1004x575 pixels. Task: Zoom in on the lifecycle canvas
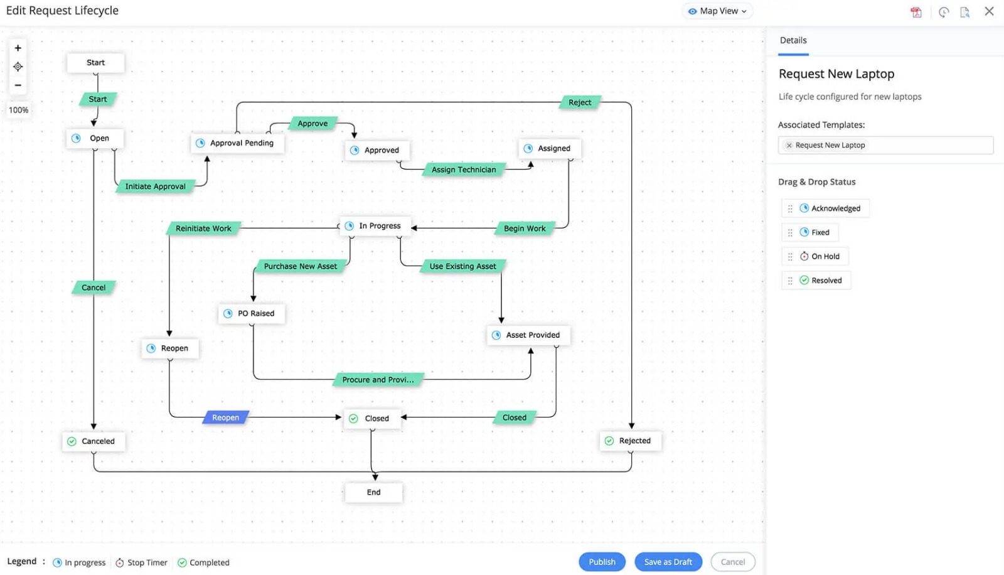tap(18, 48)
